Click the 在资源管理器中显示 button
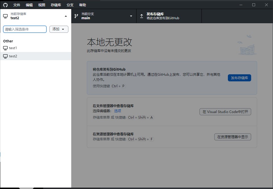 (232, 137)
